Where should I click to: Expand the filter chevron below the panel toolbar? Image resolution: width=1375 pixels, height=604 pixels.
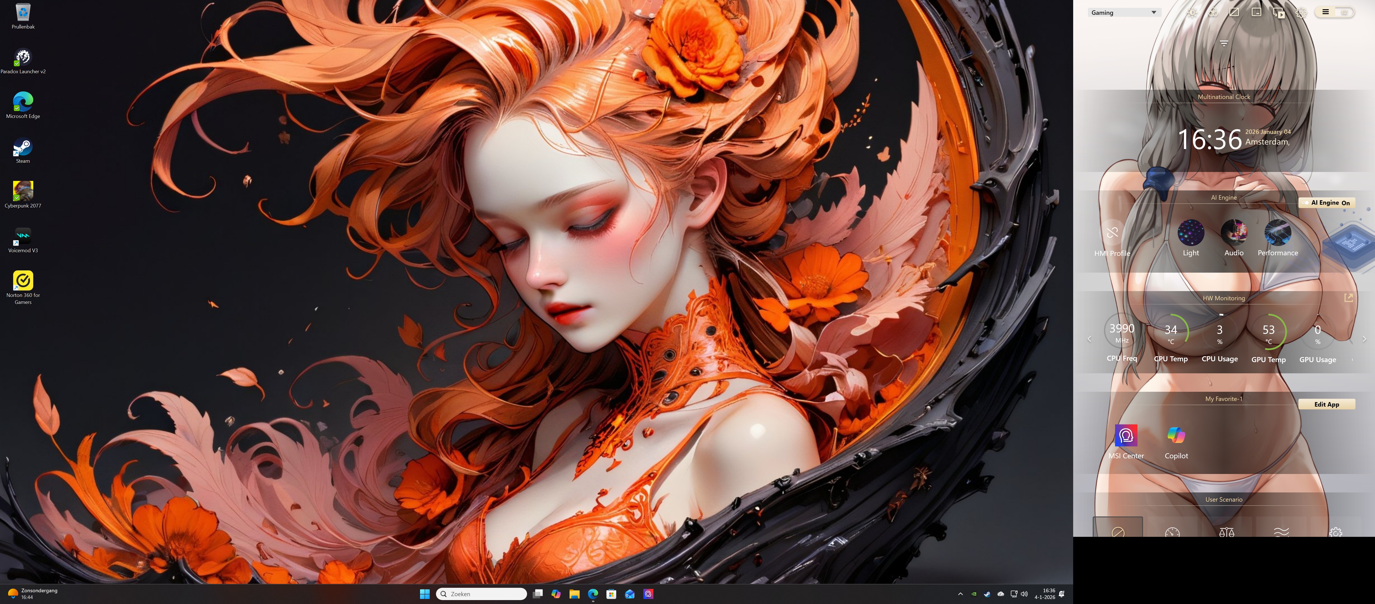[1224, 43]
